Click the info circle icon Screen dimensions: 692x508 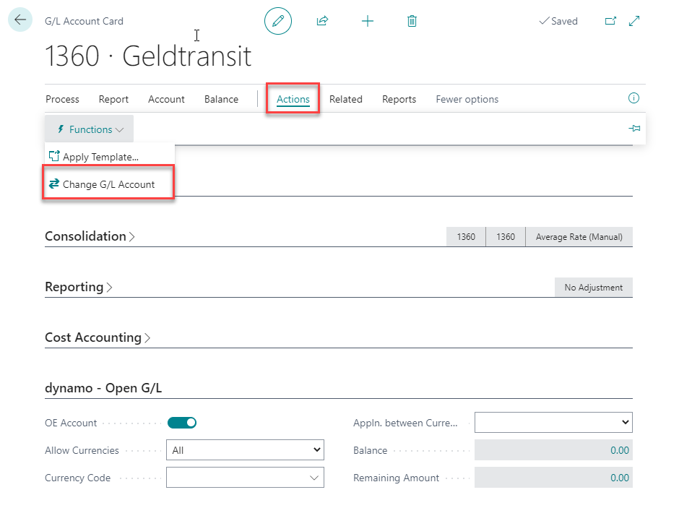(x=634, y=98)
